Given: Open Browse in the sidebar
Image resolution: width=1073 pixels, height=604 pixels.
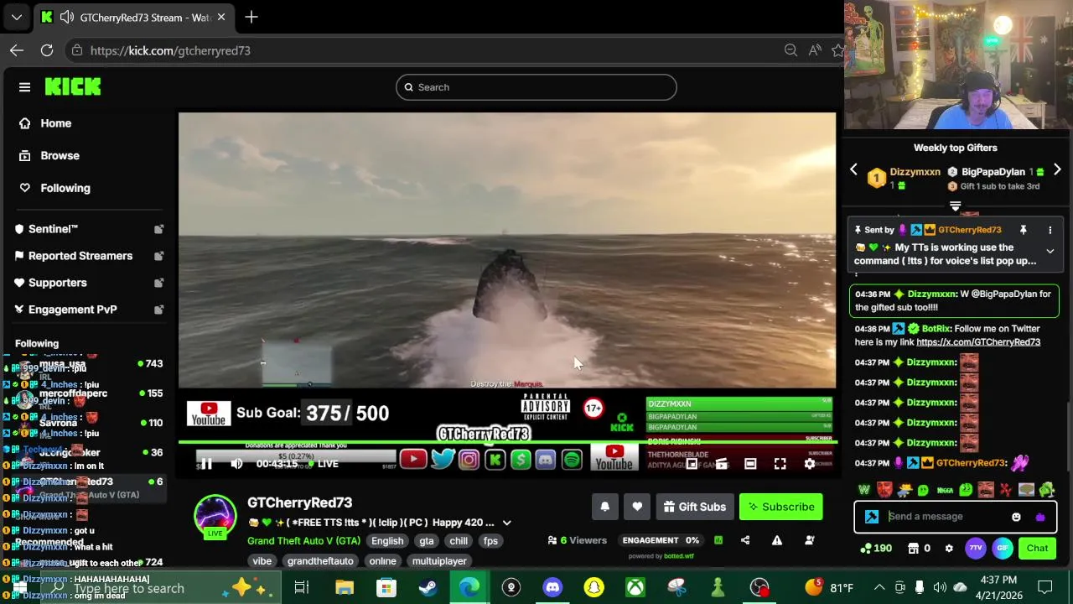Looking at the screenshot, I should pos(60,155).
